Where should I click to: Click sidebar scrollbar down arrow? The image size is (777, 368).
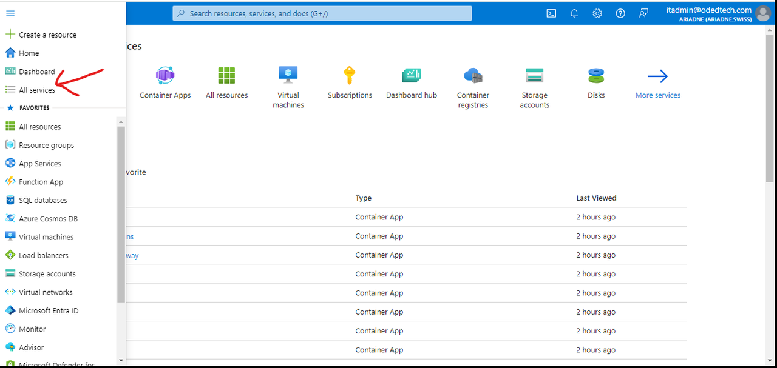point(121,360)
